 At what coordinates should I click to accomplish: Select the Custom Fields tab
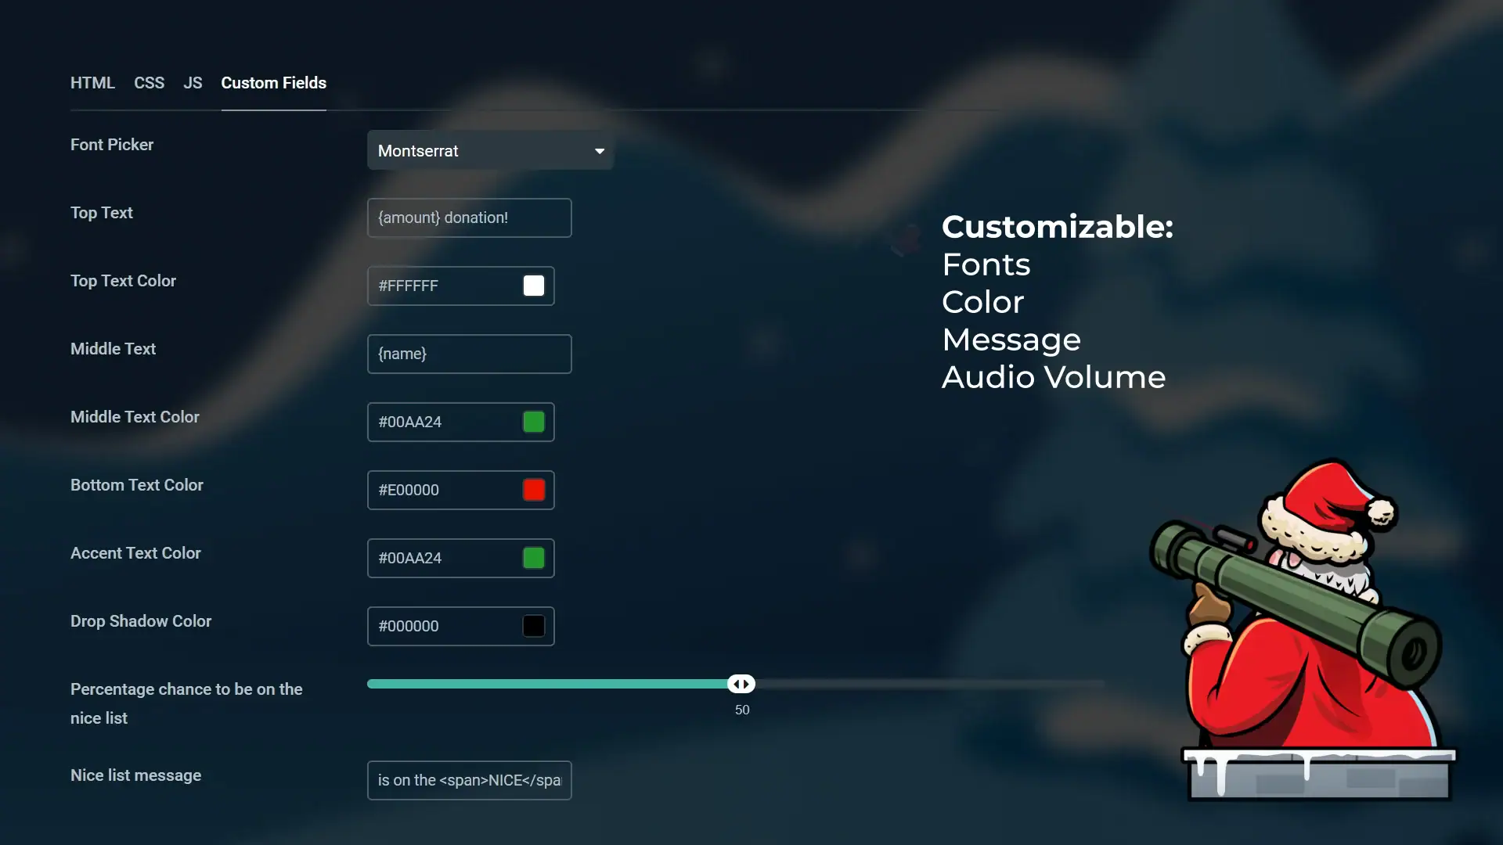[x=273, y=83]
